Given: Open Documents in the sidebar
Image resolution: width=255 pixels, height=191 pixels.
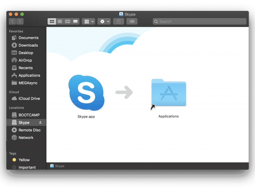Looking at the screenshot, I should pos(26,38).
